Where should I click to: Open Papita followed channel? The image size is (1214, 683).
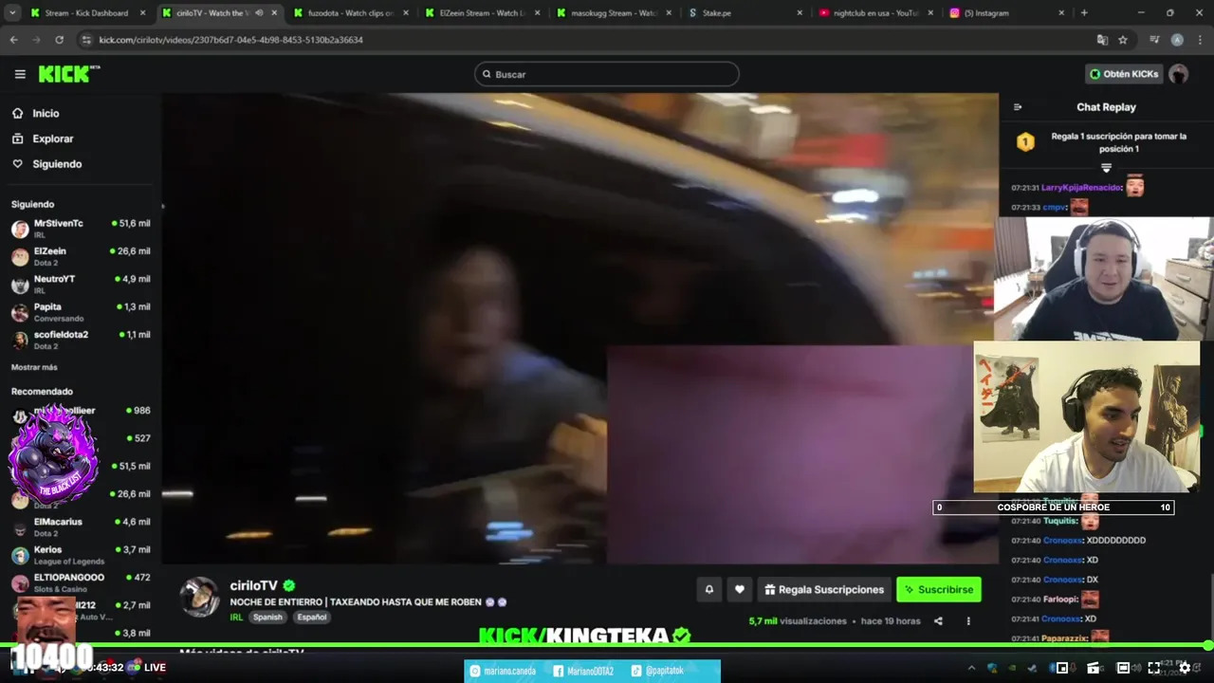(x=81, y=311)
